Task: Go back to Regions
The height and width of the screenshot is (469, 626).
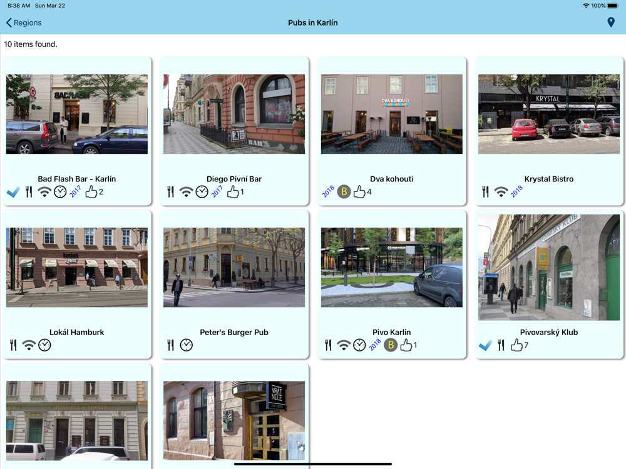Action: (x=24, y=23)
